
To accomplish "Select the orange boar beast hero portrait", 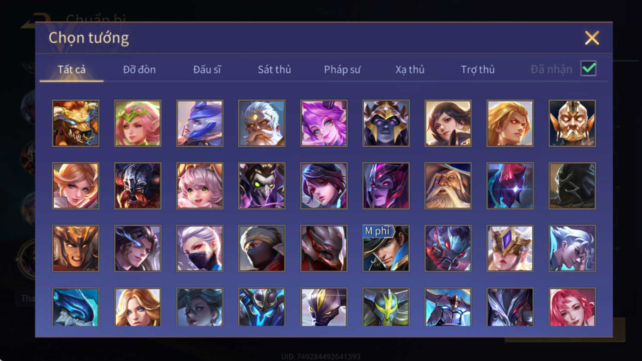I will click(75, 123).
